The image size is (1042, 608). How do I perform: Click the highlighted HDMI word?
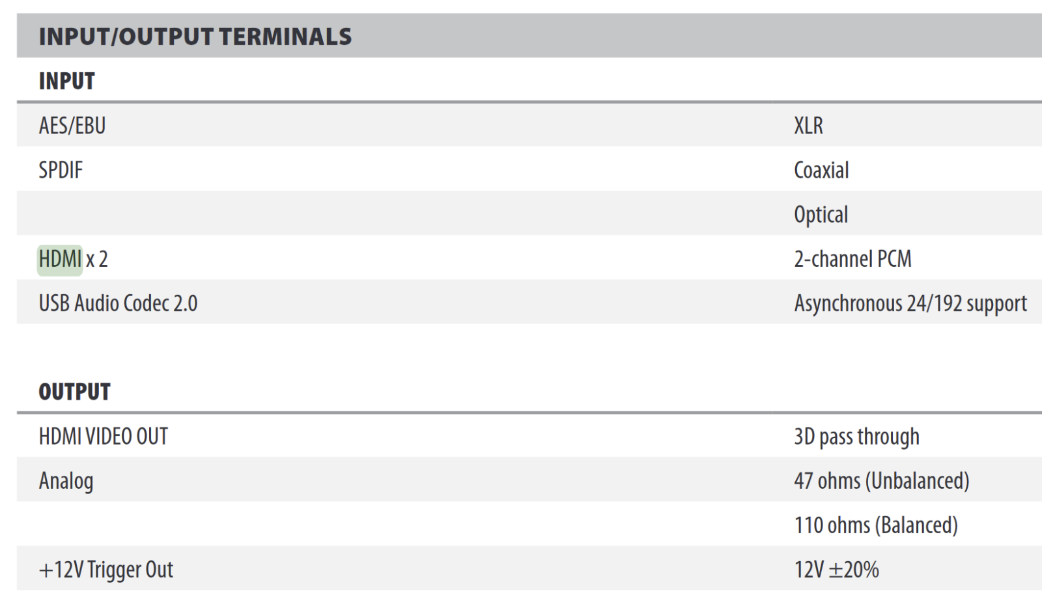(x=60, y=260)
